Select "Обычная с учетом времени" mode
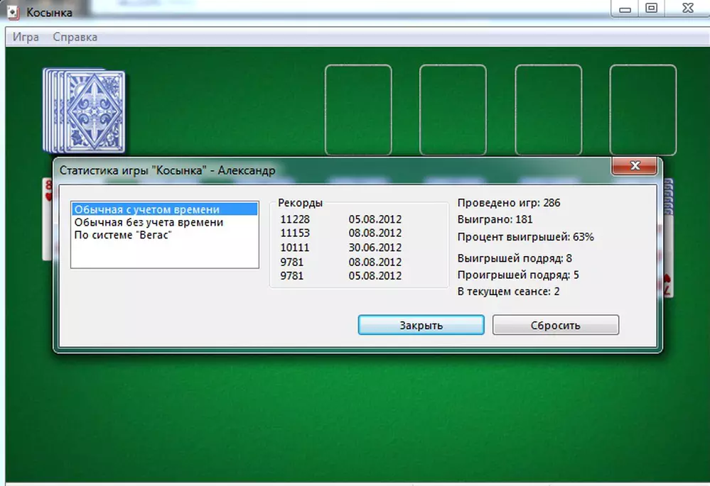The height and width of the screenshot is (486, 710). point(146,209)
